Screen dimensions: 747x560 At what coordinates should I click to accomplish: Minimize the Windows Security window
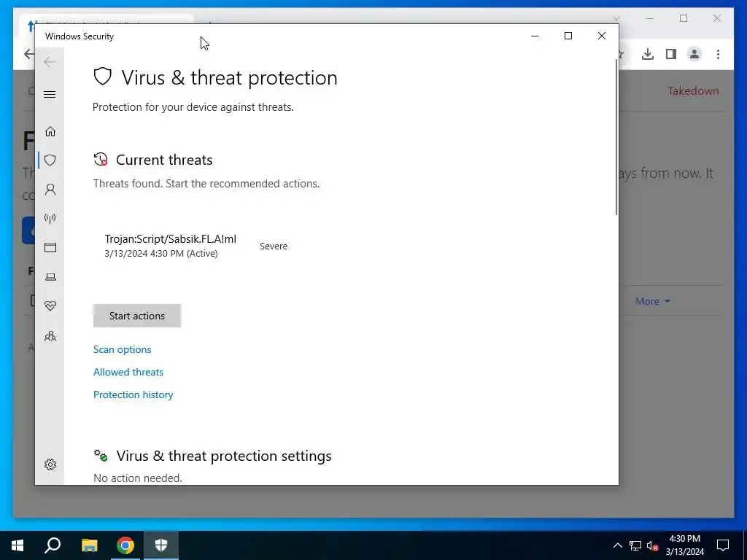click(535, 36)
